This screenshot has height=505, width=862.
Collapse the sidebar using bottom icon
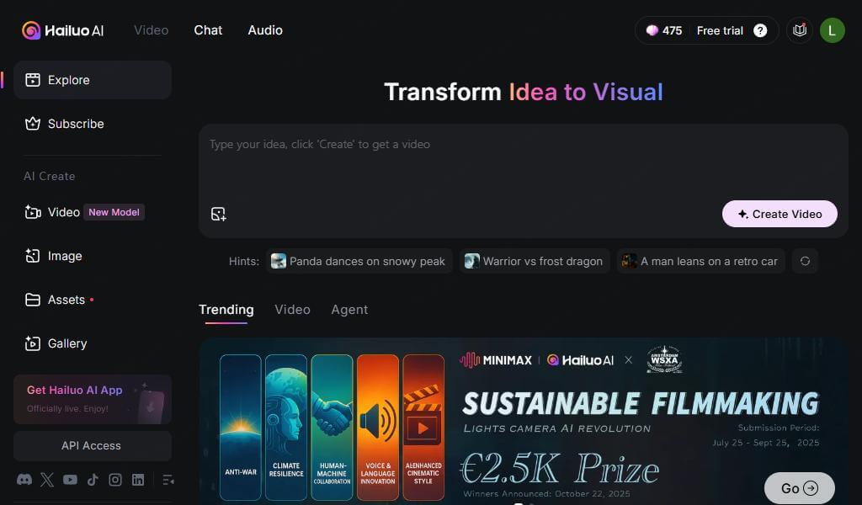click(168, 480)
